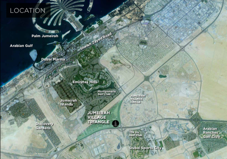Click the Jumeirah Village Triangle heading
227x159 pixels.
99,118
